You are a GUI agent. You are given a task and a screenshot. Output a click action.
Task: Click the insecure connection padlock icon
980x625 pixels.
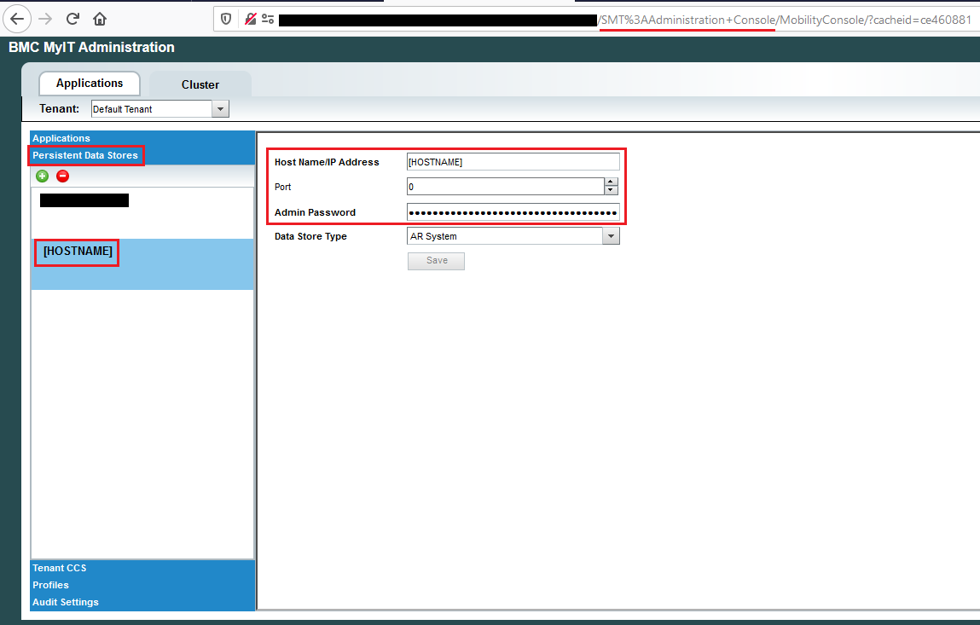(250, 20)
